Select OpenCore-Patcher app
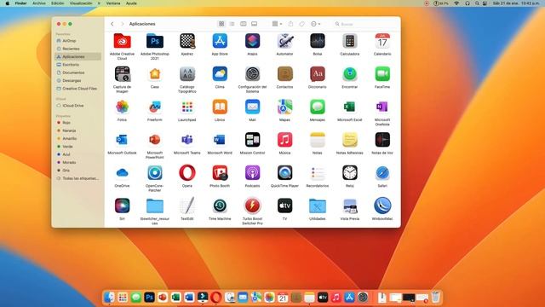 pos(155,173)
